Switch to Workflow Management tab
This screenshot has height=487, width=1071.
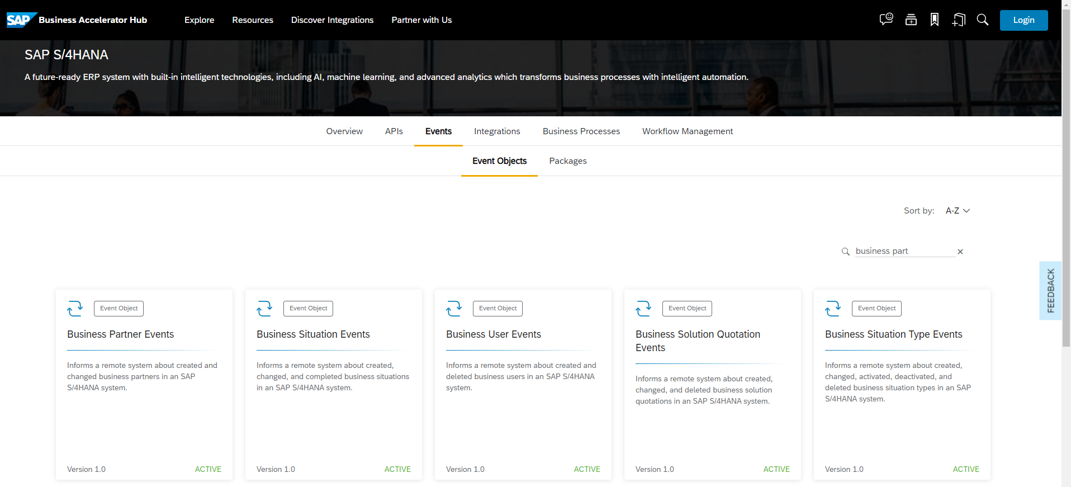(x=688, y=131)
